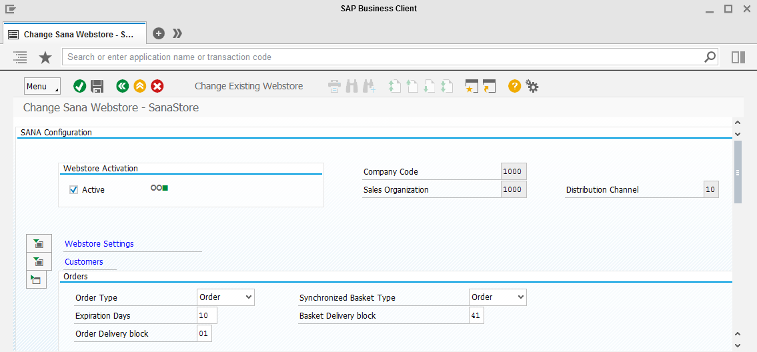Go back with the green double-arrow icon
Image resolution: width=757 pixels, height=352 pixels.
123,87
